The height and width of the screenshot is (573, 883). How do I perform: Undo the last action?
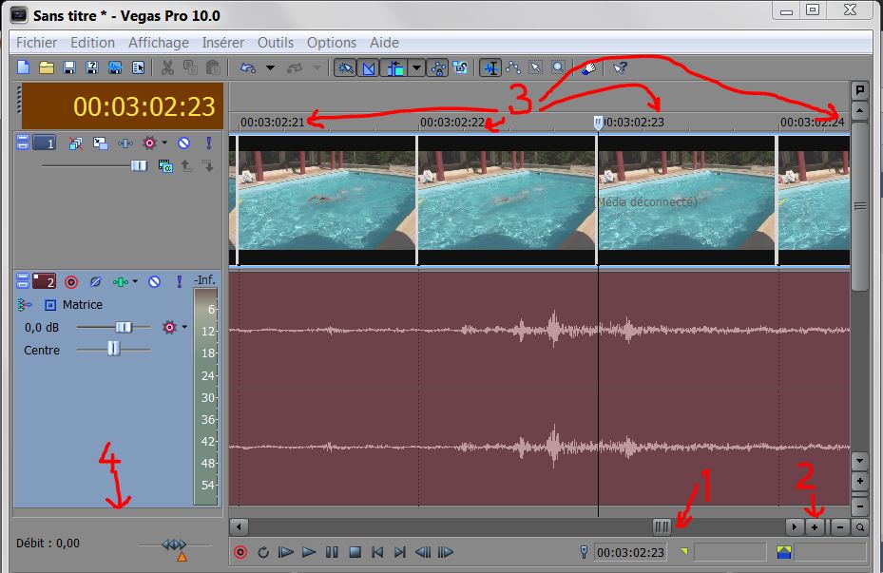pos(248,68)
